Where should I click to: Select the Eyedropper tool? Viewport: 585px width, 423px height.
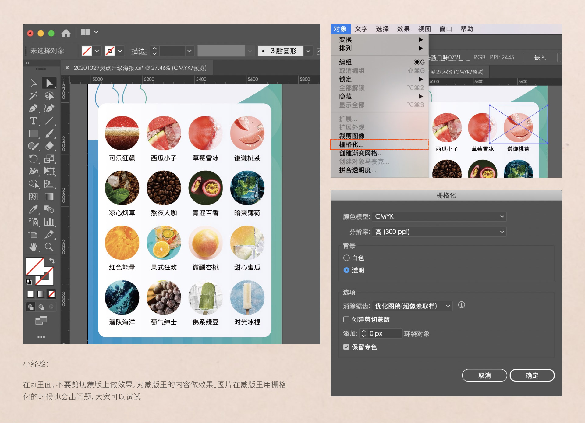[33, 209]
